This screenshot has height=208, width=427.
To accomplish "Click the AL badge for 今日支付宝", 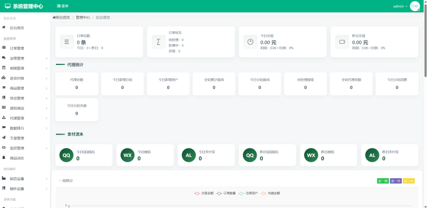I will click(189, 155).
